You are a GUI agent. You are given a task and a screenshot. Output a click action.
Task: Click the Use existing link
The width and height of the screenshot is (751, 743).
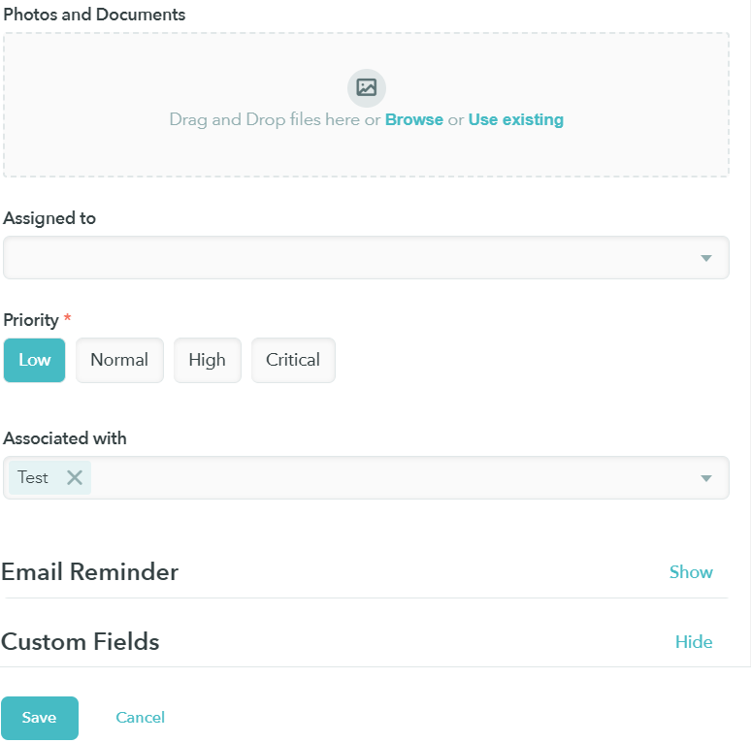pos(515,120)
